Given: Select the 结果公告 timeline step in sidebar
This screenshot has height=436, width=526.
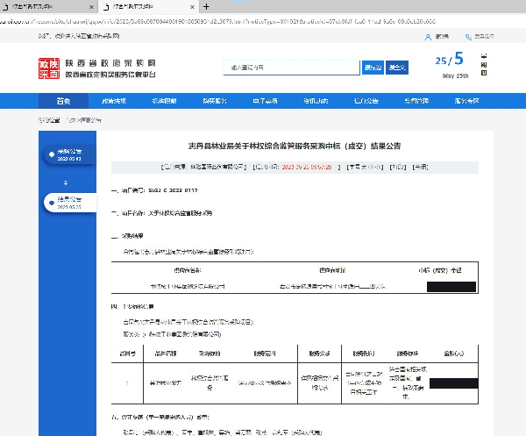Looking at the screenshot, I should click(x=68, y=203).
